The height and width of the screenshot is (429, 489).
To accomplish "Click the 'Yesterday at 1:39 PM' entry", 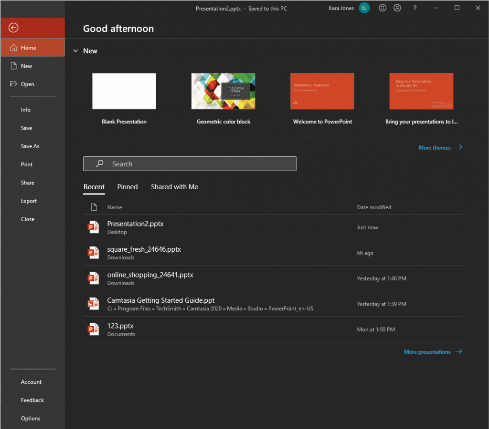I will pos(382,304).
